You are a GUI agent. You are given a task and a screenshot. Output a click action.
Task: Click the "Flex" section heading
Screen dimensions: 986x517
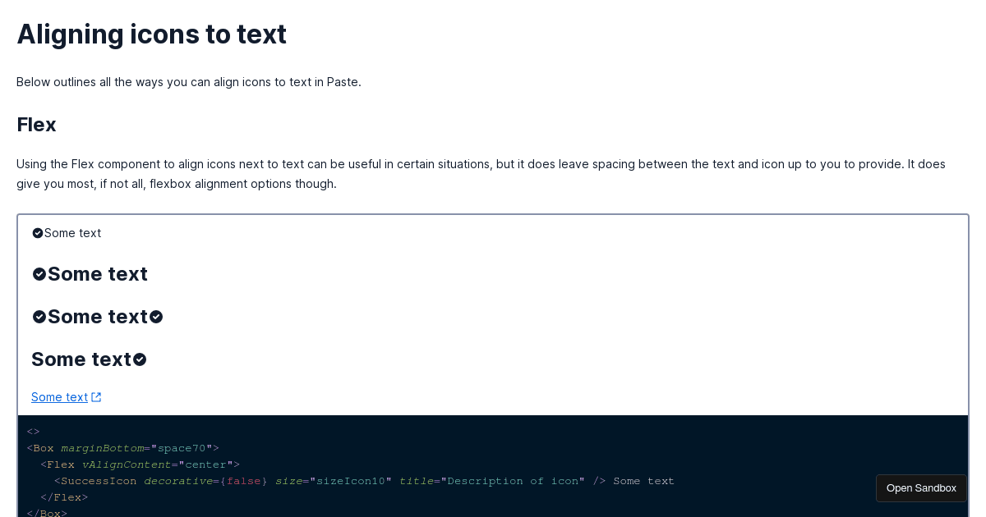(x=35, y=125)
